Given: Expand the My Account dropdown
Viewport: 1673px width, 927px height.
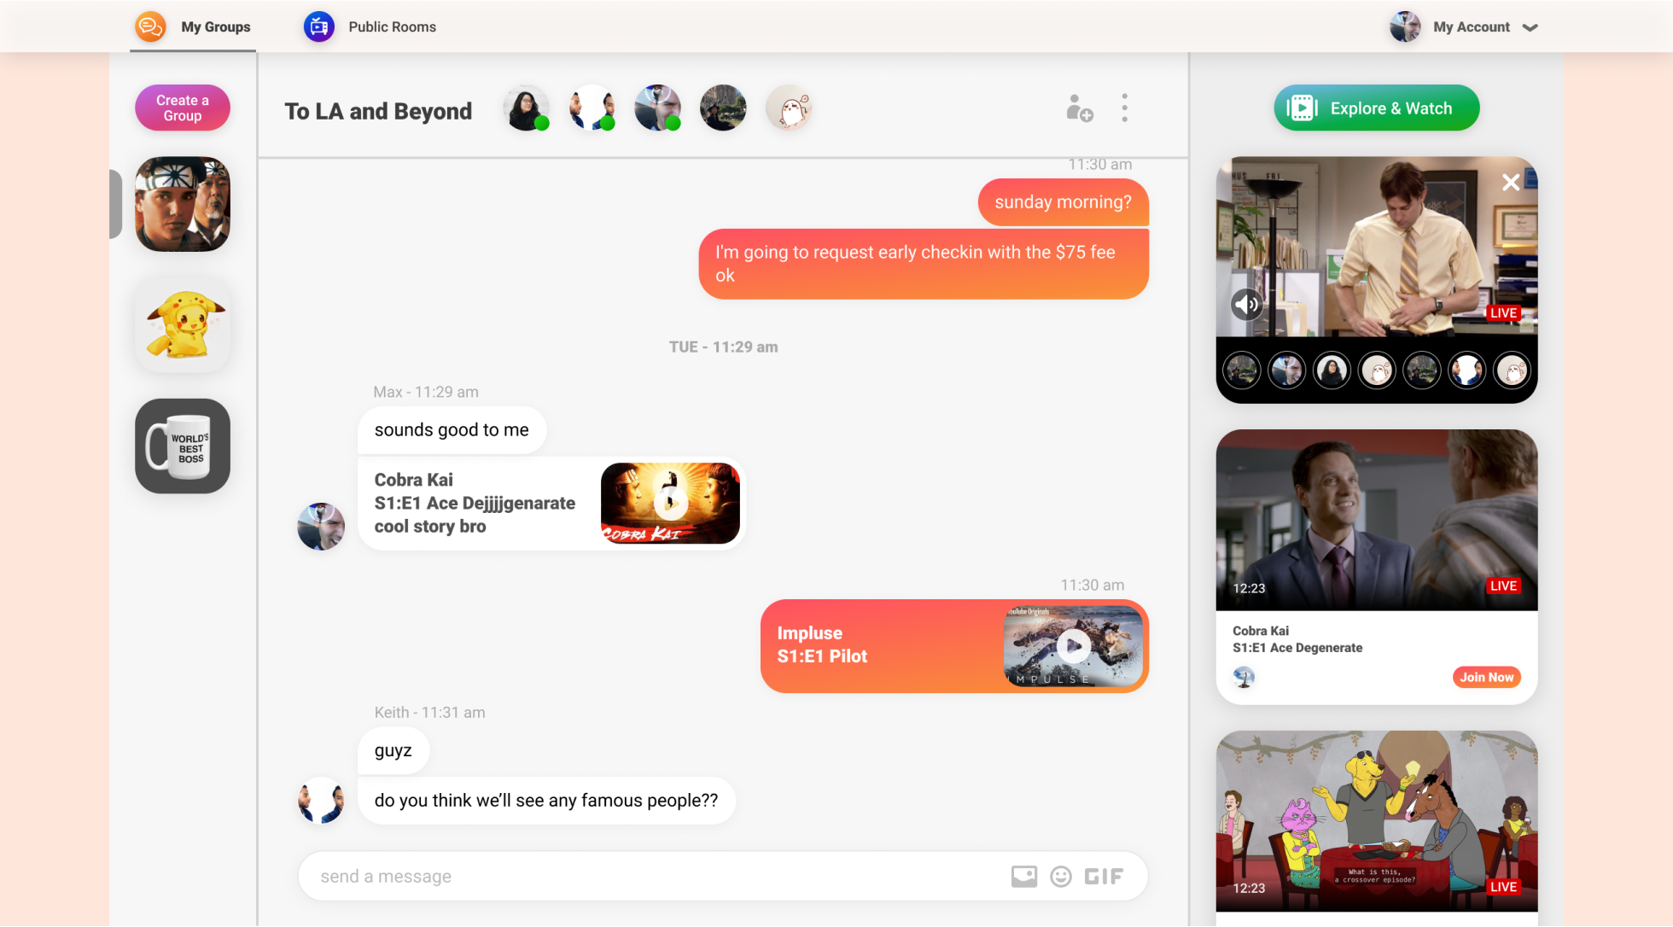Looking at the screenshot, I should pos(1529,27).
